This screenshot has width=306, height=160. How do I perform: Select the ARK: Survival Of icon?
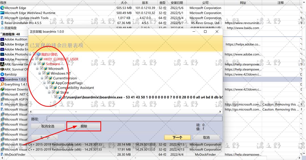pyautogui.click(x=2, y=69)
